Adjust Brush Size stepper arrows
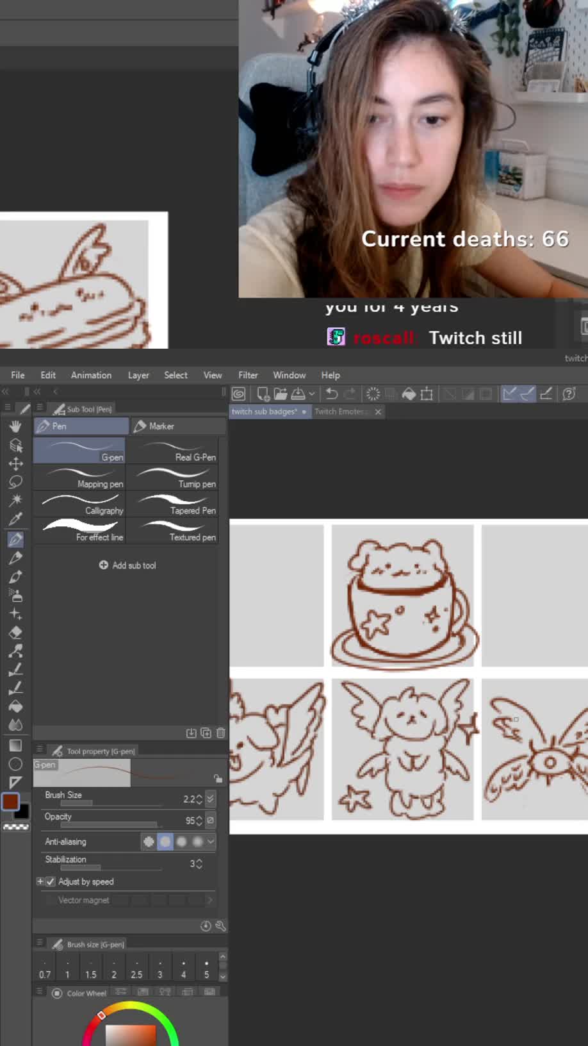This screenshot has height=1046, width=588. tap(199, 799)
